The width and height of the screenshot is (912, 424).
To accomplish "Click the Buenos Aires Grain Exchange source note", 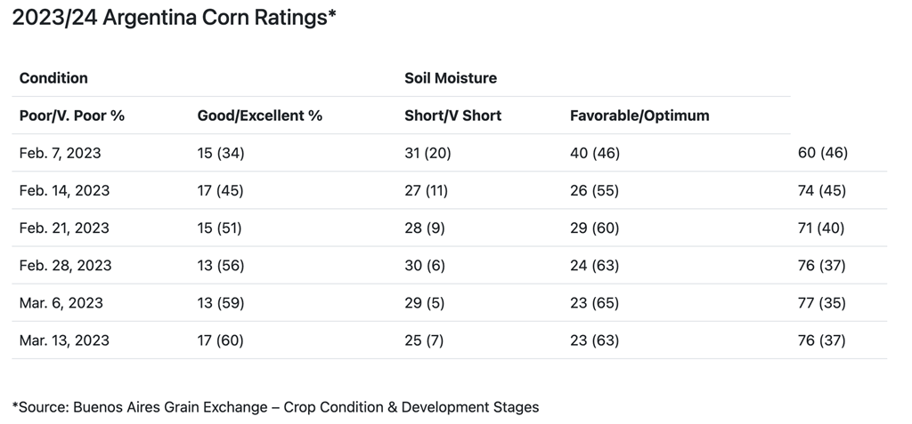I will coord(275,407).
